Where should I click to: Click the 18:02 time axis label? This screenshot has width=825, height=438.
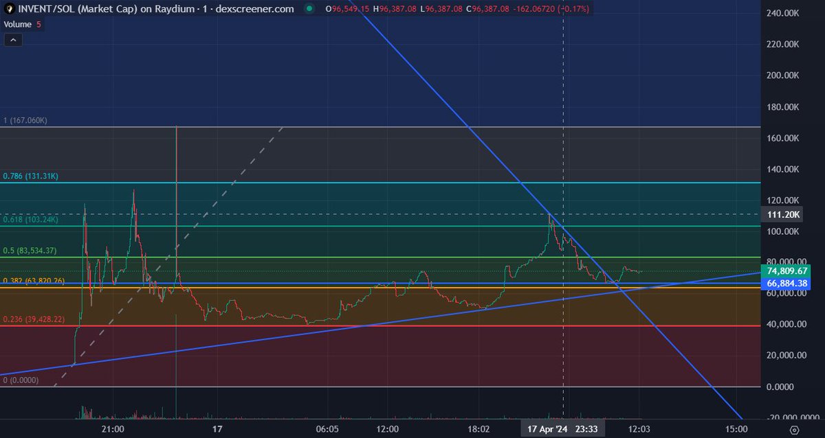[479, 429]
